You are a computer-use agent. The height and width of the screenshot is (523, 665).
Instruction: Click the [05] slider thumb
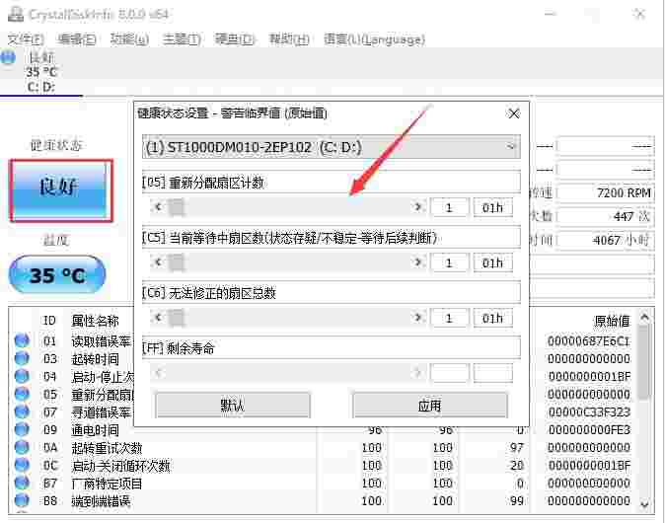(177, 207)
